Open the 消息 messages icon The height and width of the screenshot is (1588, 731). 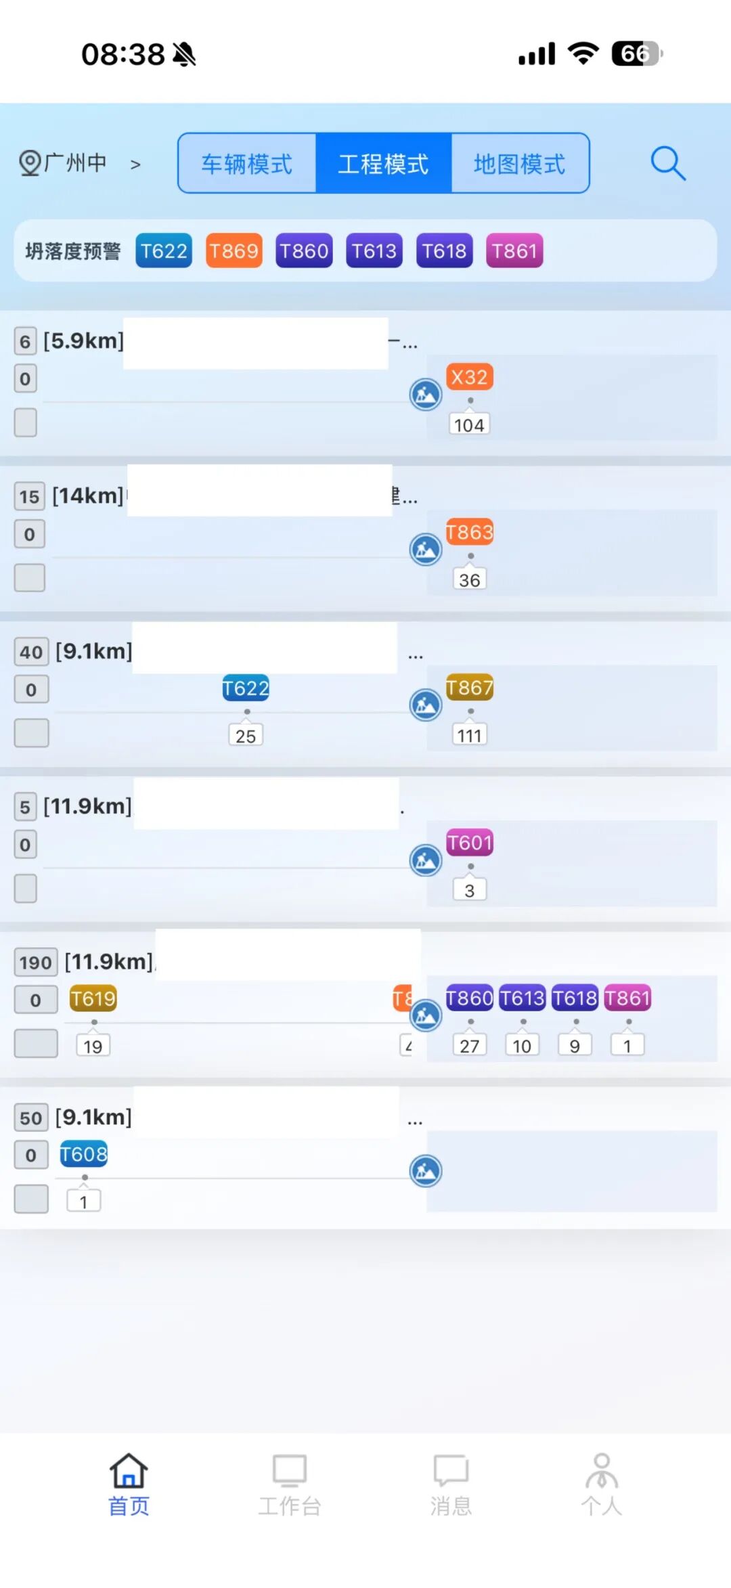[x=450, y=1470]
